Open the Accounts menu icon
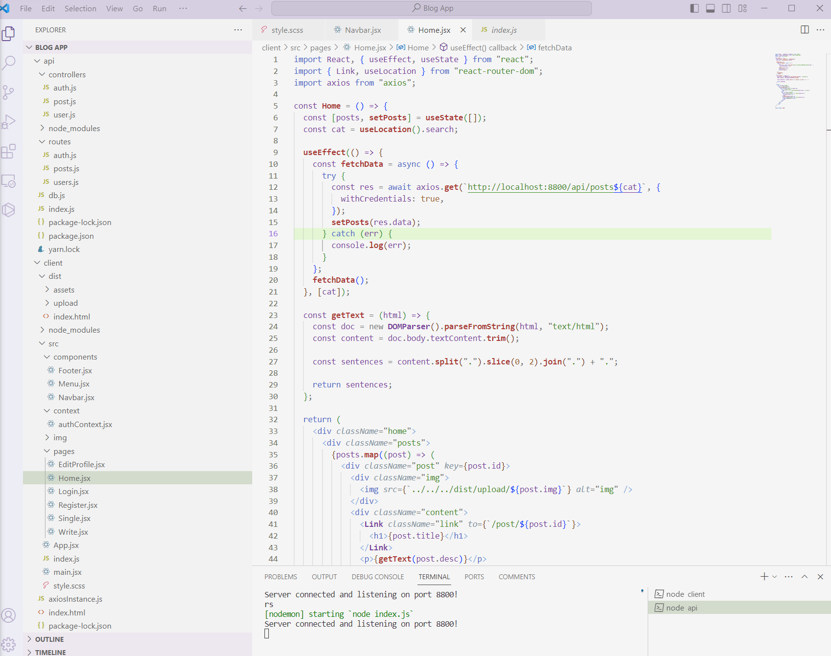Screen dimensions: 831x656 click(9, 615)
